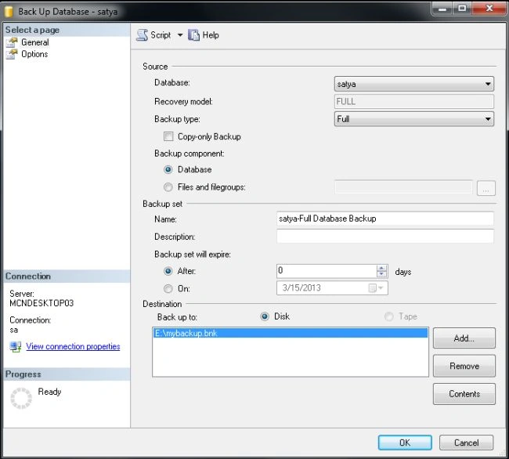Select the Options page icon

[x=12, y=54]
